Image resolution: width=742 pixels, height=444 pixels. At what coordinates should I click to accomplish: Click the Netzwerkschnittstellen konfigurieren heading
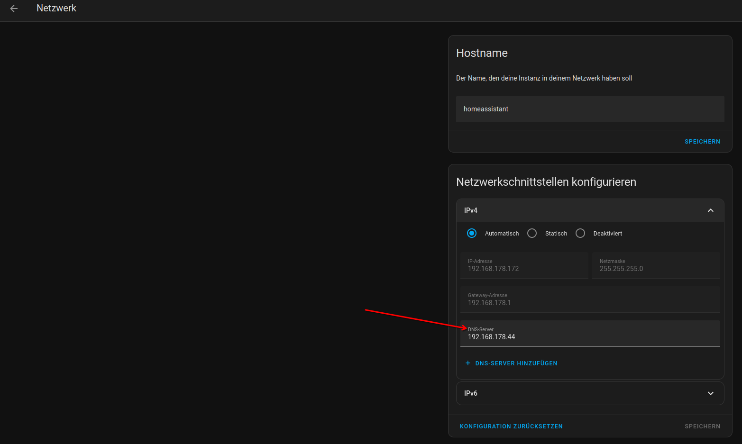(546, 182)
